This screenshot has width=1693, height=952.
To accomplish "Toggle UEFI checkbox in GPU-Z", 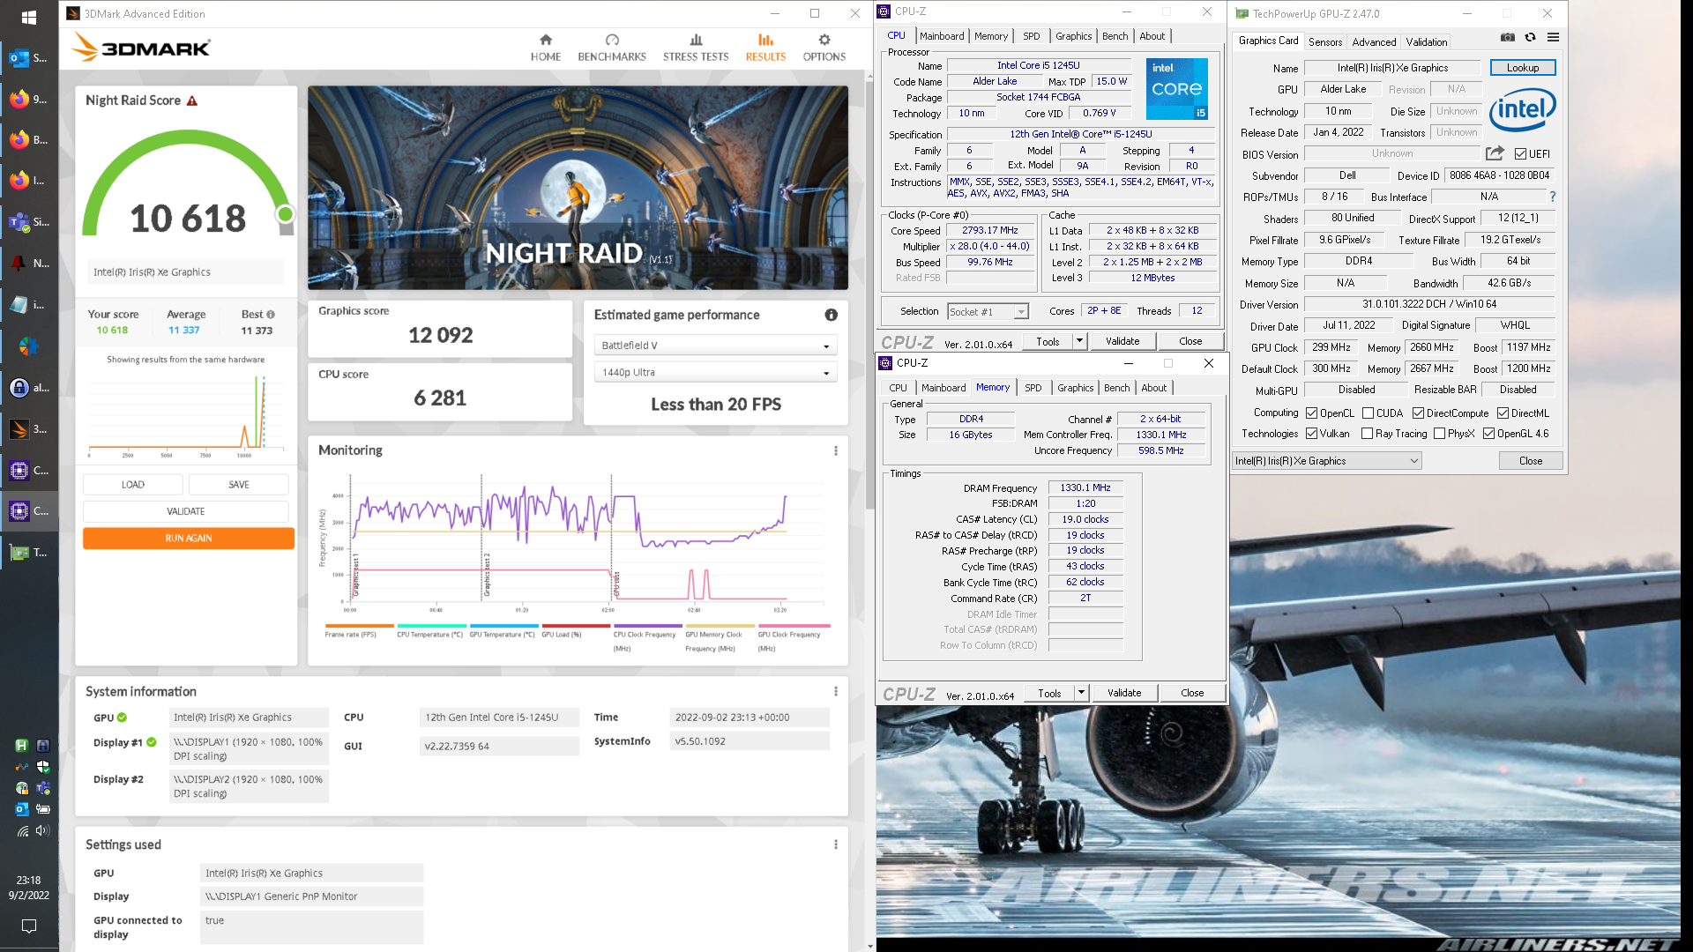I will [x=1520, y=154].
